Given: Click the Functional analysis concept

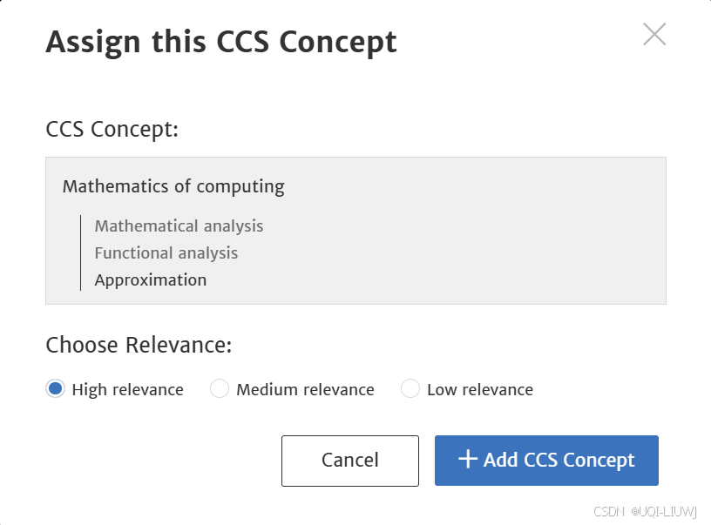Looking at the screenshot, I should pos(166,252).
